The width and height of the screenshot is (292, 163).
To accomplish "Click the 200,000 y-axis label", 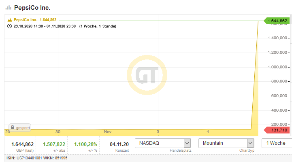I will tap(279, 124).
